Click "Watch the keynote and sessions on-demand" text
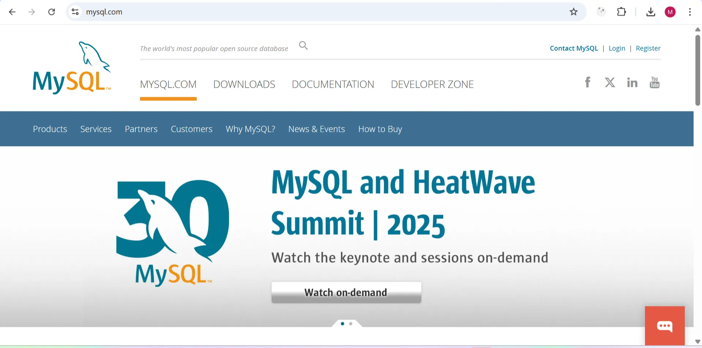 409,258
